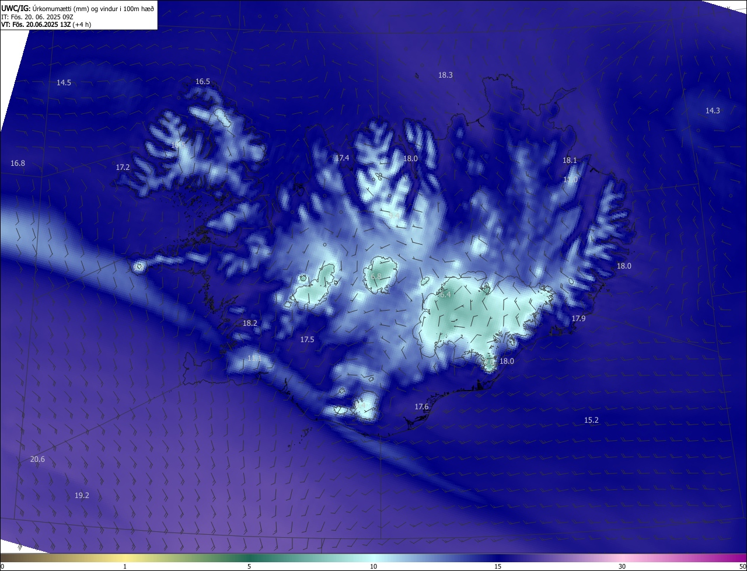Click the 50 tick on the color scale
Viewport: 747px width, 571px height.
(742, 566)
